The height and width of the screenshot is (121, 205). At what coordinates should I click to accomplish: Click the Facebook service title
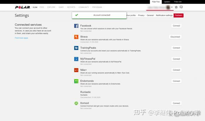[x=86, y=26]
